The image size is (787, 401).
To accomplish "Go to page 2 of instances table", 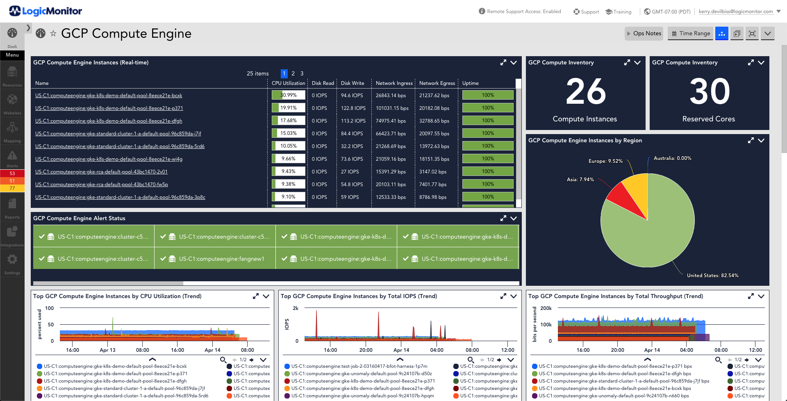I will (293, 74).
